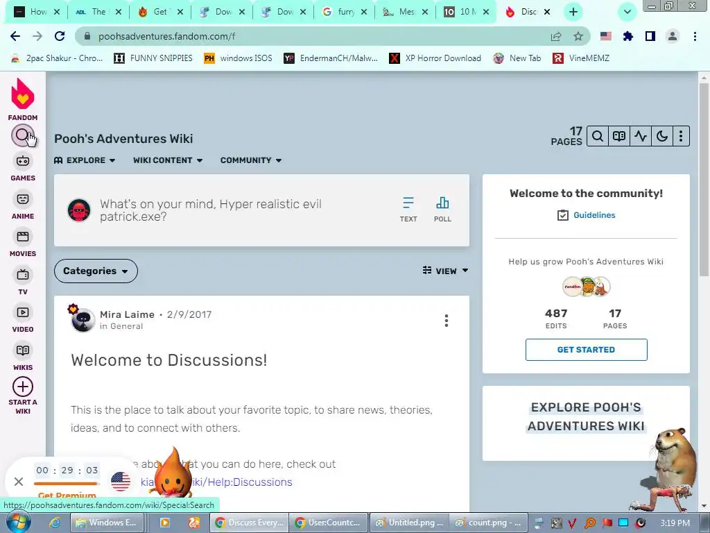Open a new browser tab
The height and width of the screenshot is (533, 710).
573,12
